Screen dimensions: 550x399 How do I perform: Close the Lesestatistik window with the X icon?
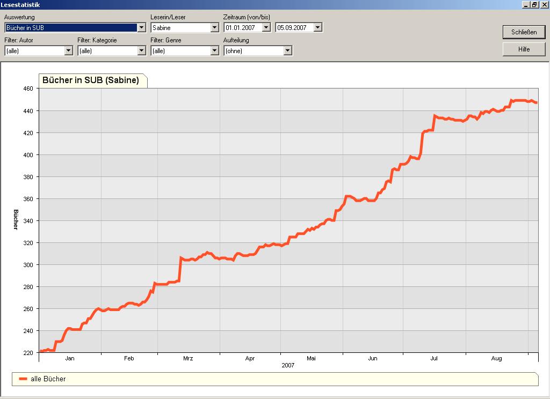(x=544, y=5)
